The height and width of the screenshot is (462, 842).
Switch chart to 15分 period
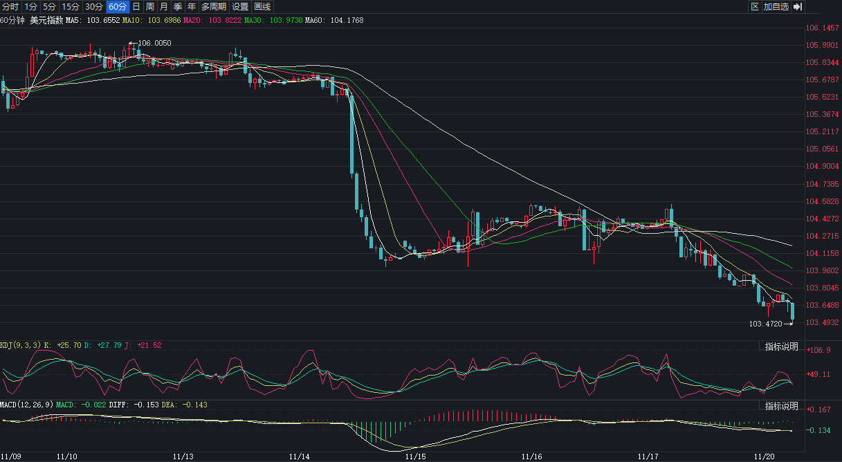(71, 7)
